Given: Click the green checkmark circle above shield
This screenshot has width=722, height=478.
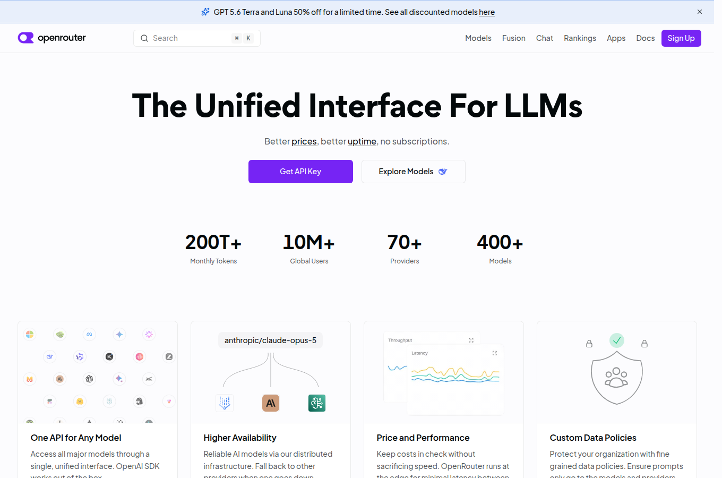Looking at the screenshot, I should coord(617,340).
